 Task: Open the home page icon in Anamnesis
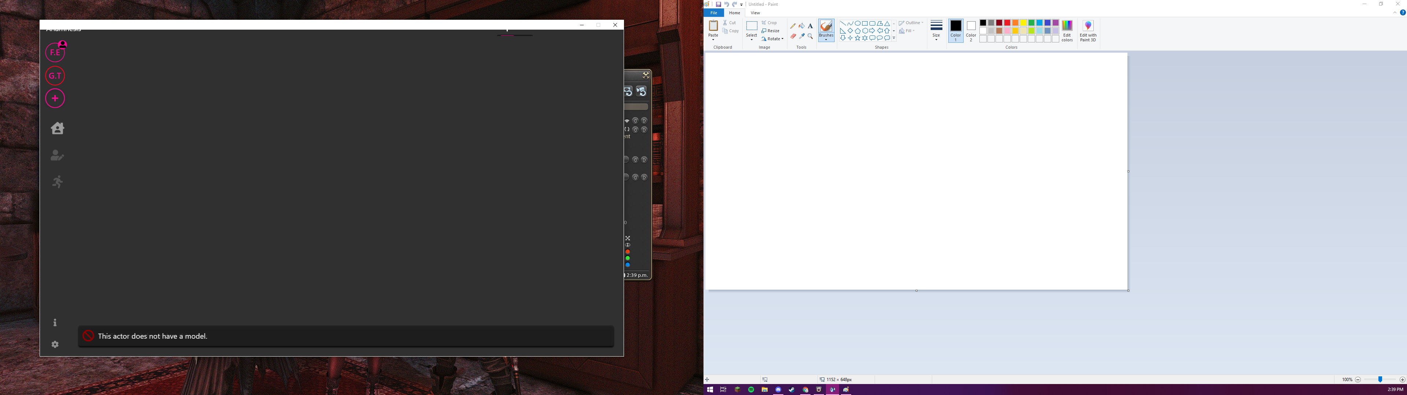pyautogui.click(x=58, y=128)
